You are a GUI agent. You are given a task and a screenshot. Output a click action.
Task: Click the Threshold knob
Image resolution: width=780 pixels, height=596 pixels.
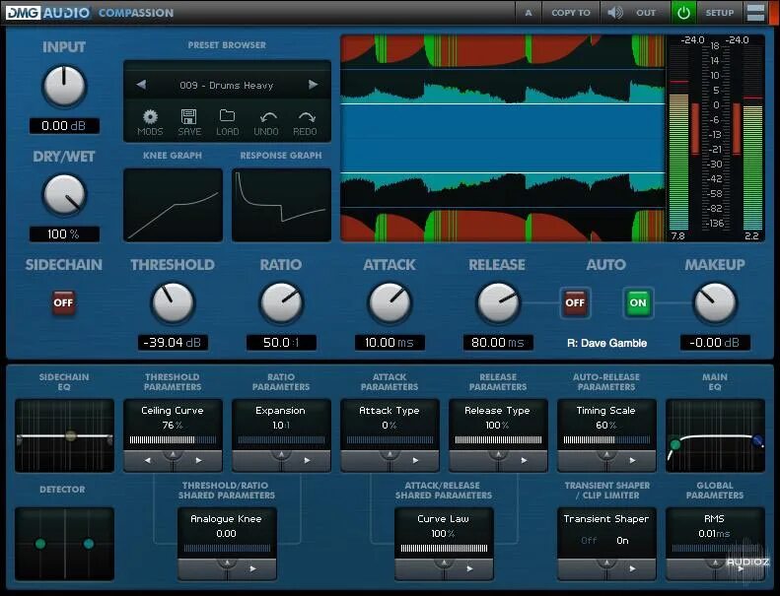(x=173, y=302)
